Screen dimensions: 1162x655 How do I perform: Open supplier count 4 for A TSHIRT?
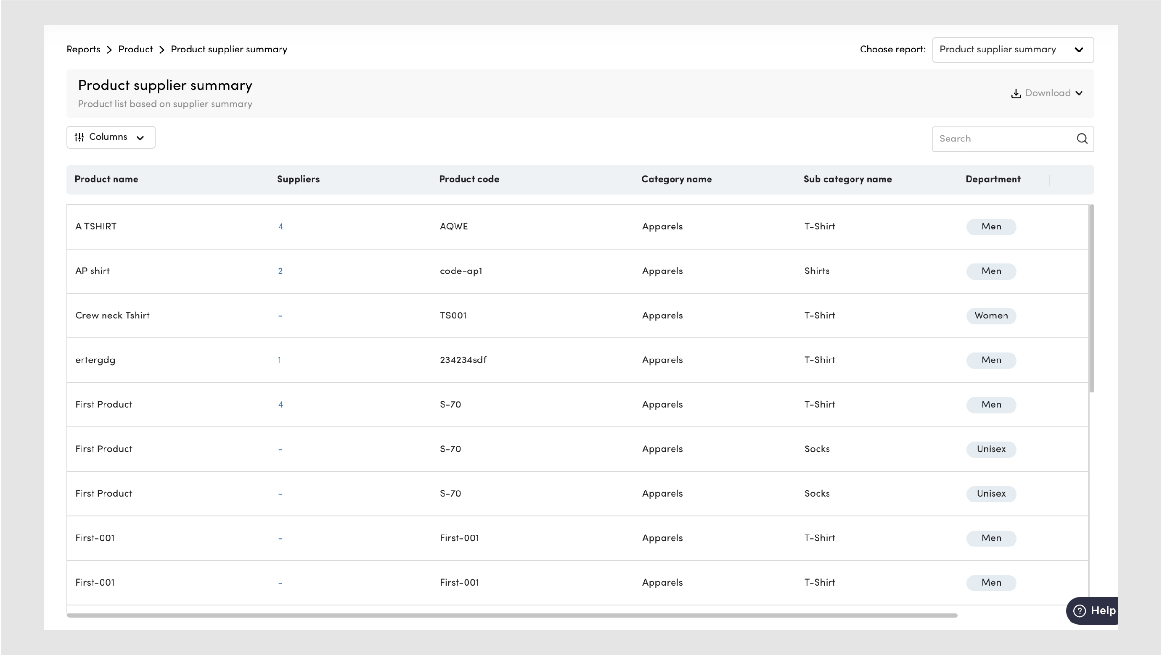(x=281, y=226)
